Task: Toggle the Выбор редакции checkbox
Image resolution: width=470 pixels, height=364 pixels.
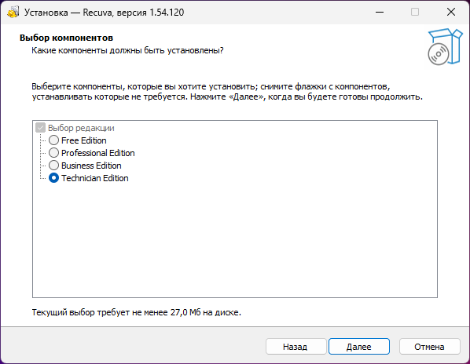Action: [x=40, y=127]
